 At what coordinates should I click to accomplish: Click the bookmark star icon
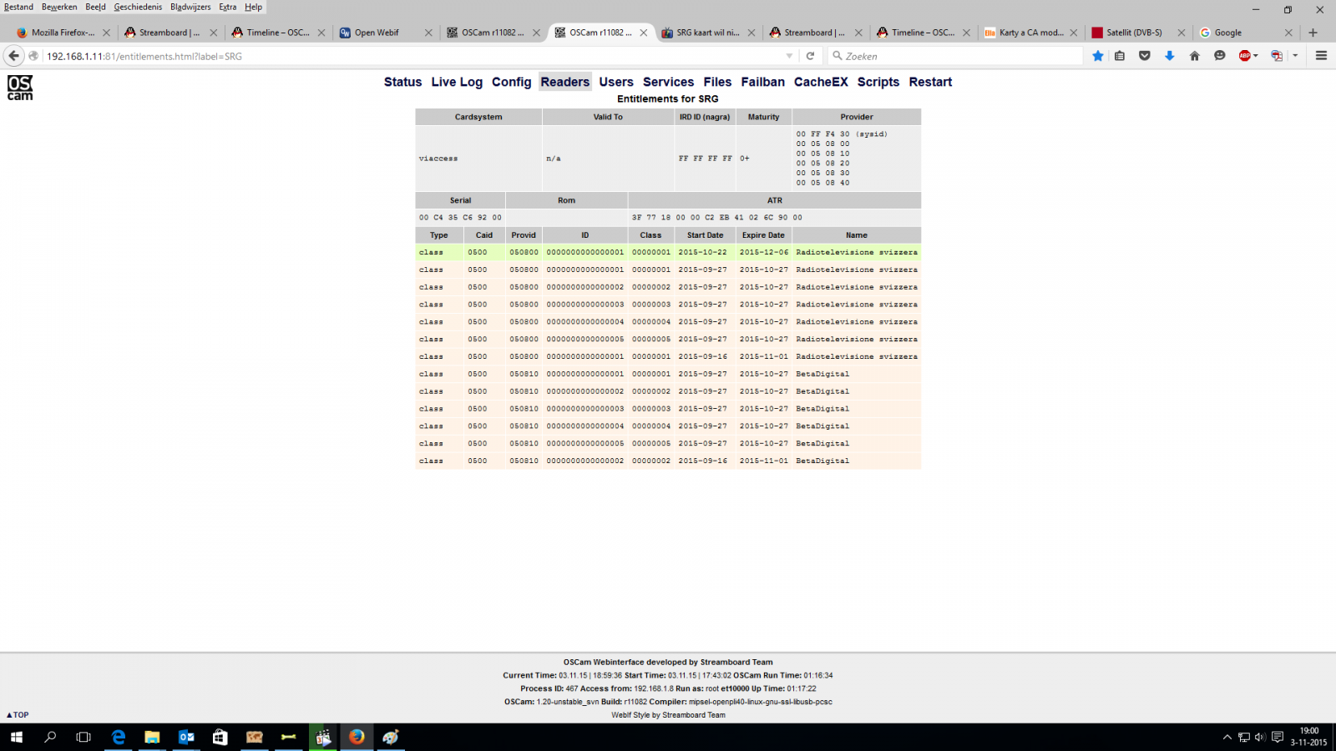[1097, 56]
